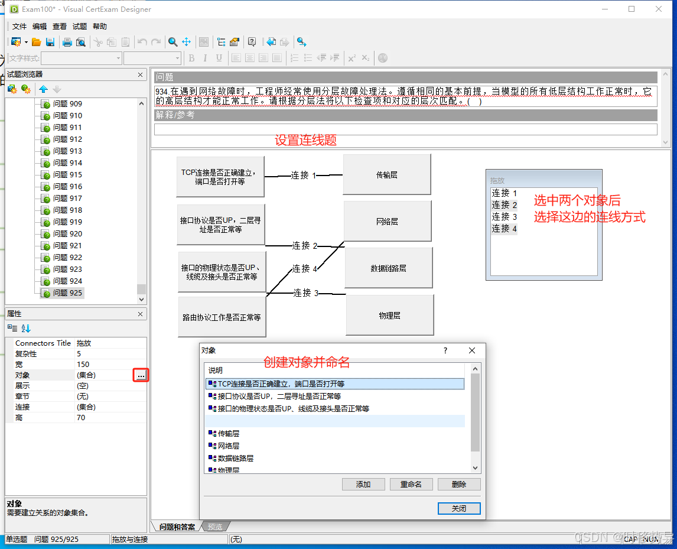Click the properties hand-card toolbar icon
This screenshot has height=549, width=677.
235,42
